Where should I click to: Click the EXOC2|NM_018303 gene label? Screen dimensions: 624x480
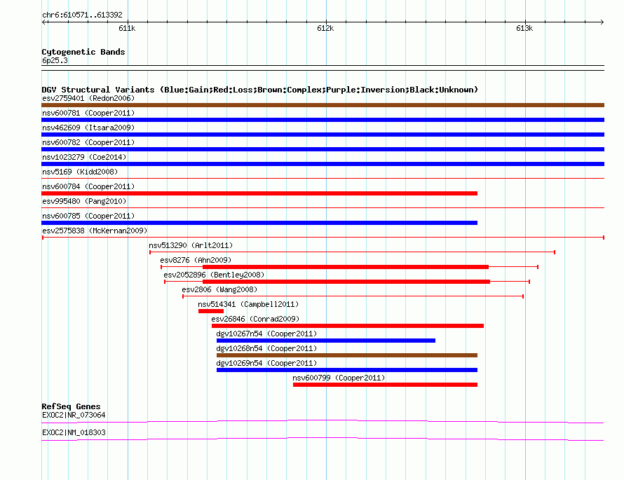(74, 432)
